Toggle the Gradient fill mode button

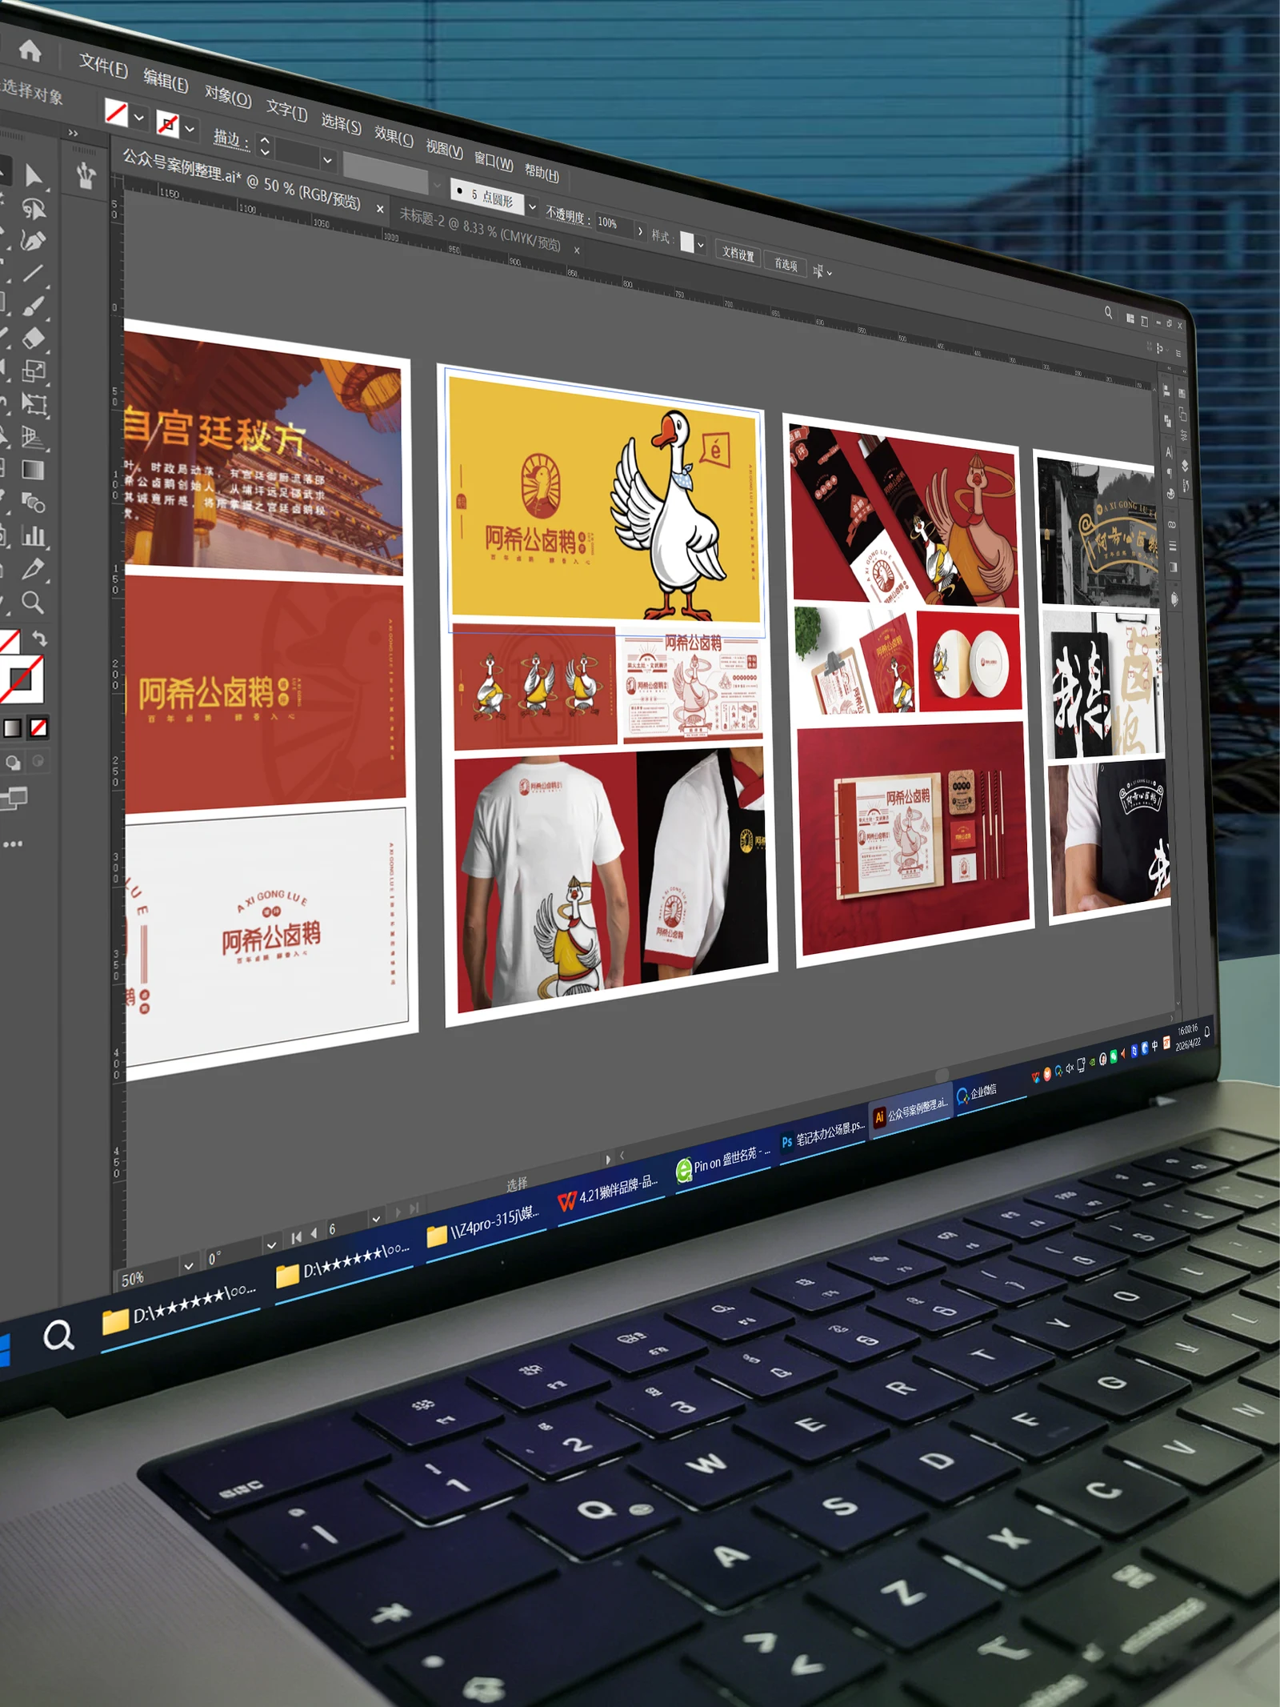(x=13, y=727)
